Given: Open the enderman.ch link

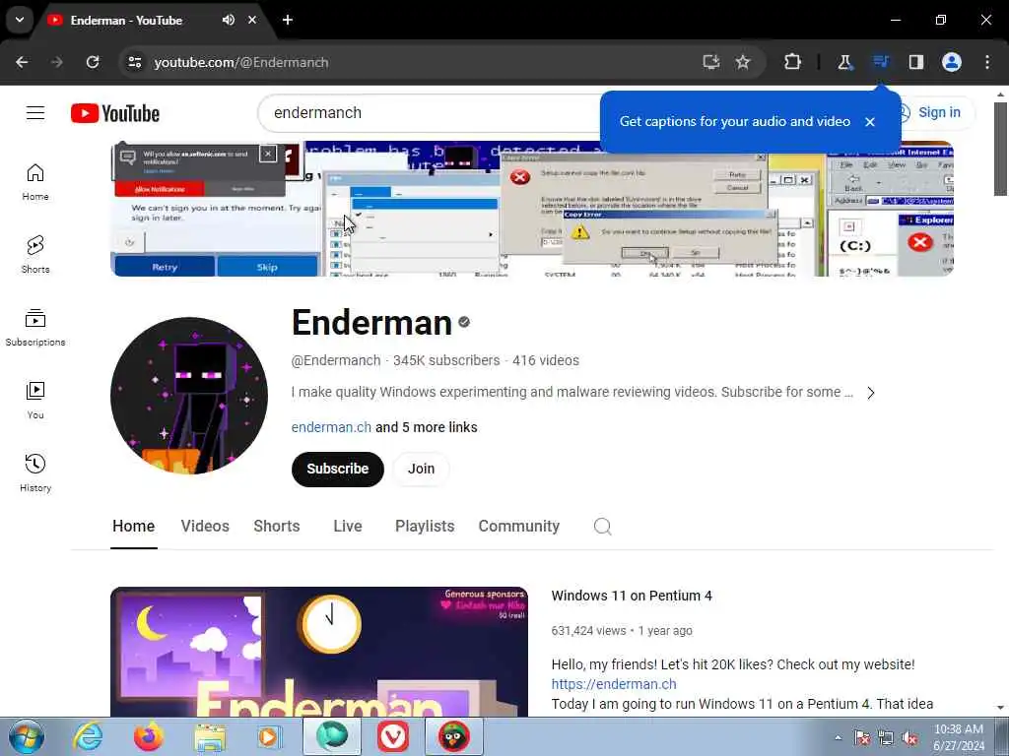Looking at the screenshot, I should coord(331,427).
